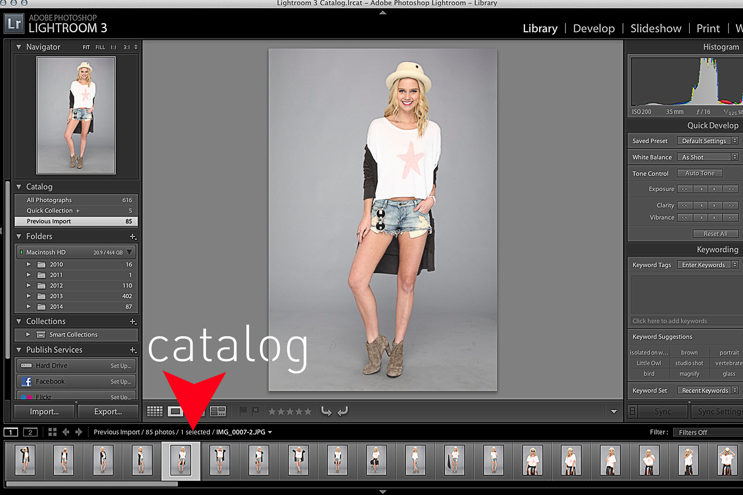Open the Slideshow module

(655, 29)
